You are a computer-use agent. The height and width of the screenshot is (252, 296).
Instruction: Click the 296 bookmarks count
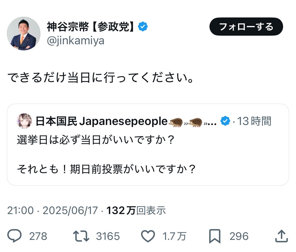[x=239, y=236]
